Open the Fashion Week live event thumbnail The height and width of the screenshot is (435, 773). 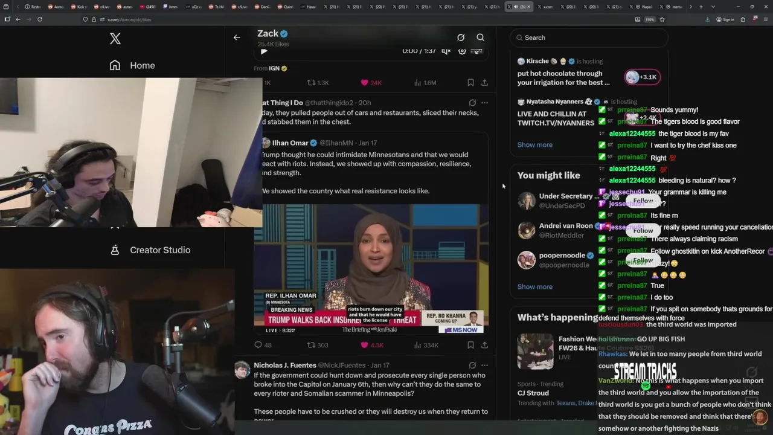(535, 351)
